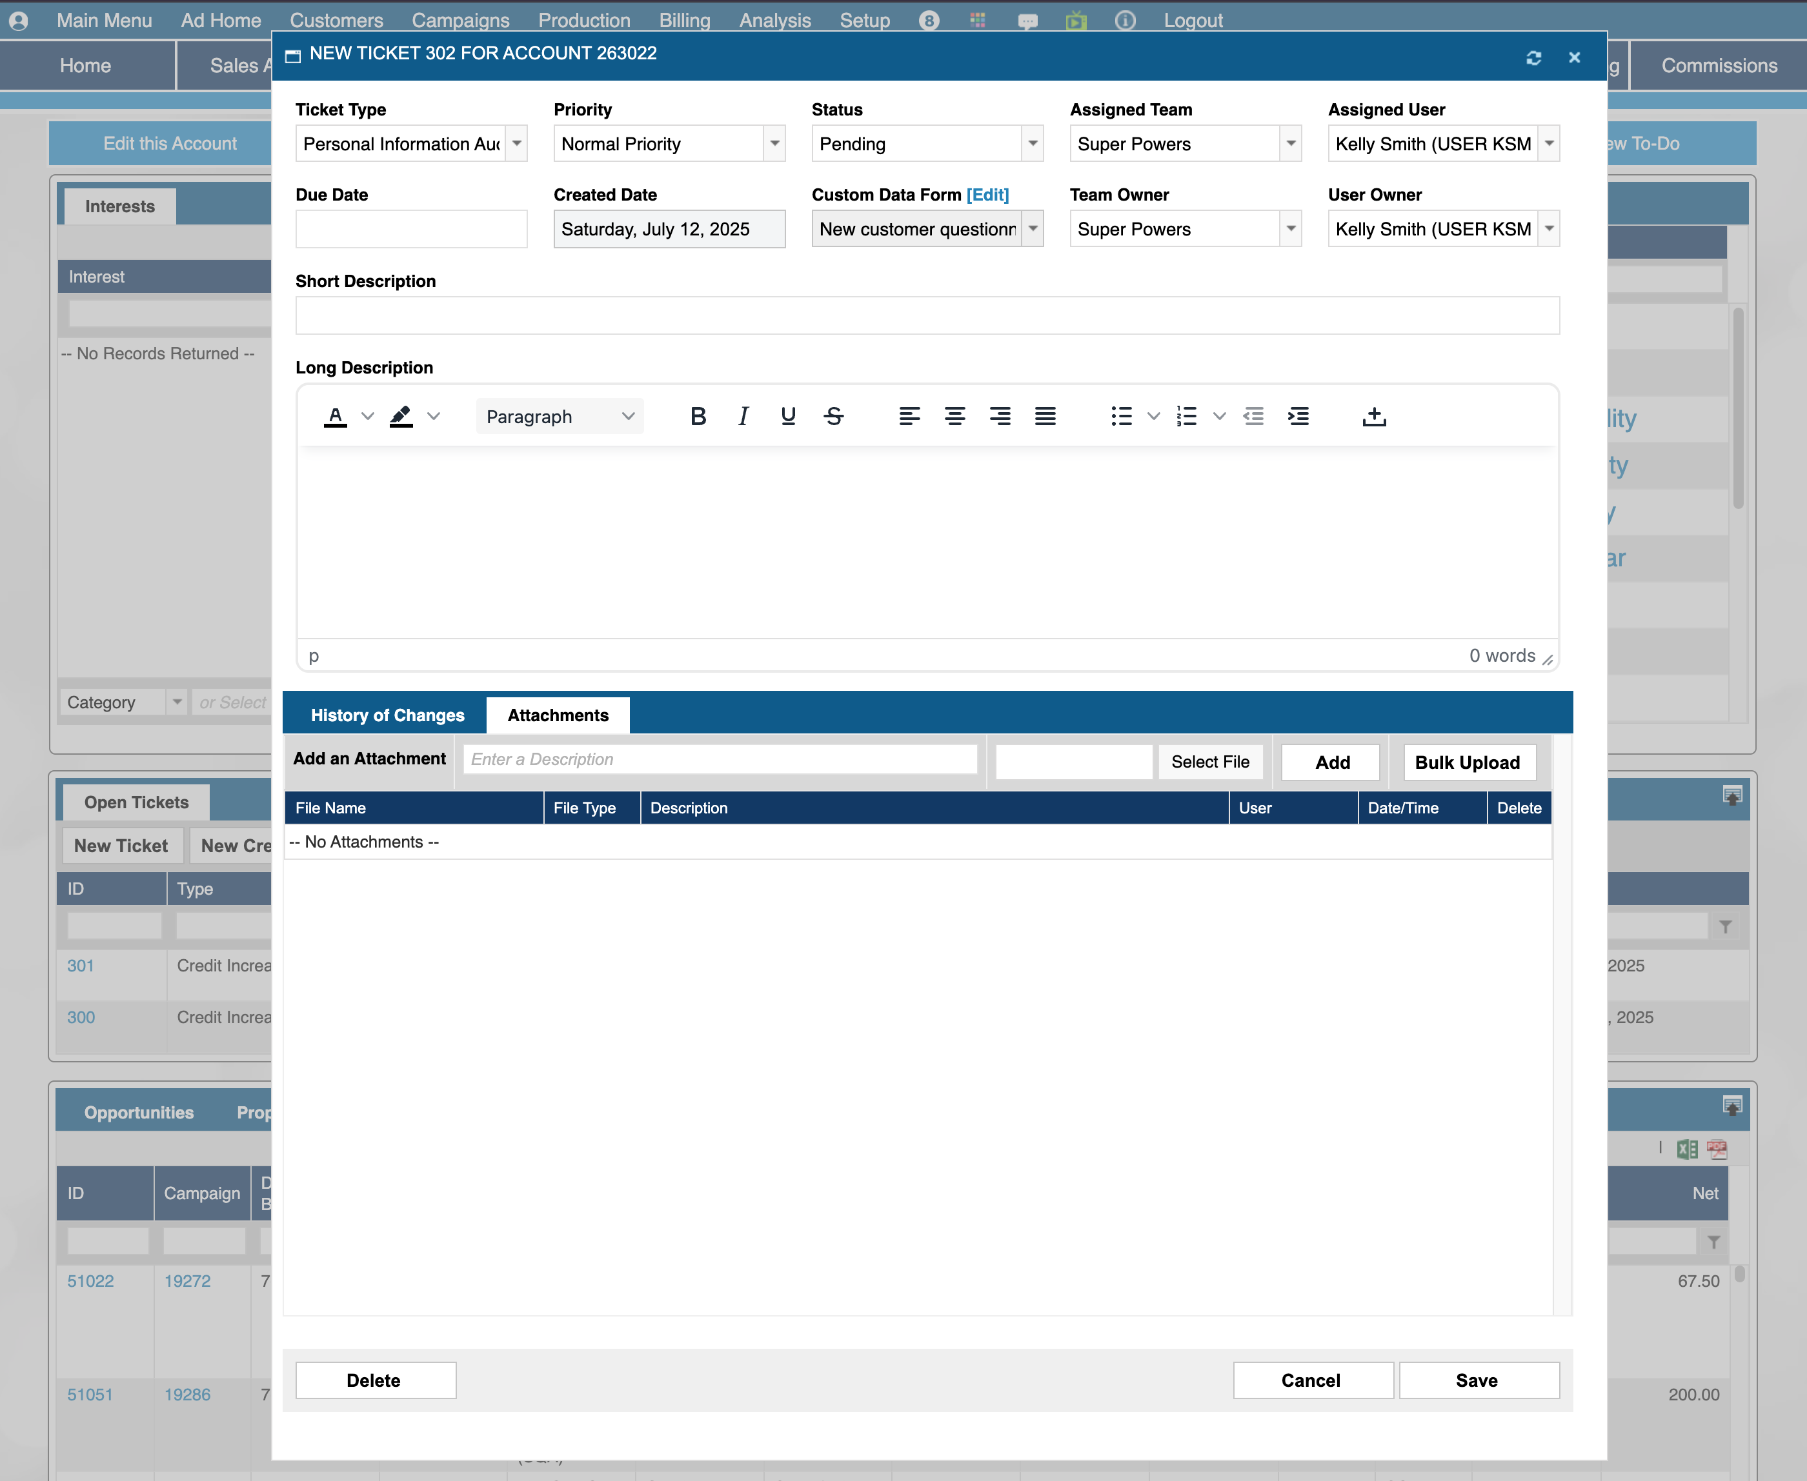Apply underline formatting to text
1807x1481 pixels.
click(x=788, y=416)
